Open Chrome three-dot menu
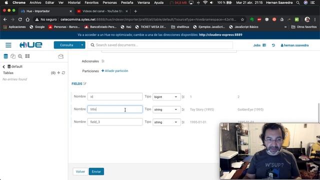 click(x=315, y=19)
